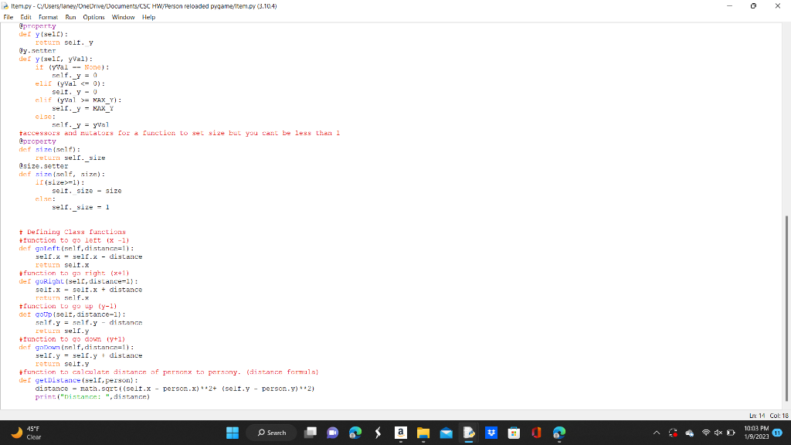Open Microsoft Store from the taskbar
The height and width of the screenshot is (445, 791).
(514, 433)
